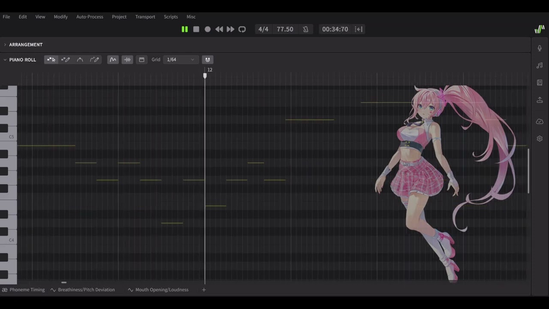The width and height of the screenshot is (549, 309).
Task: Open the Transport menu
Action: [145, 17]
